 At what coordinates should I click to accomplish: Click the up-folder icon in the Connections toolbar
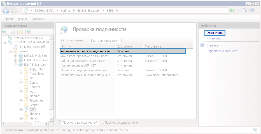tap(20, 32)
